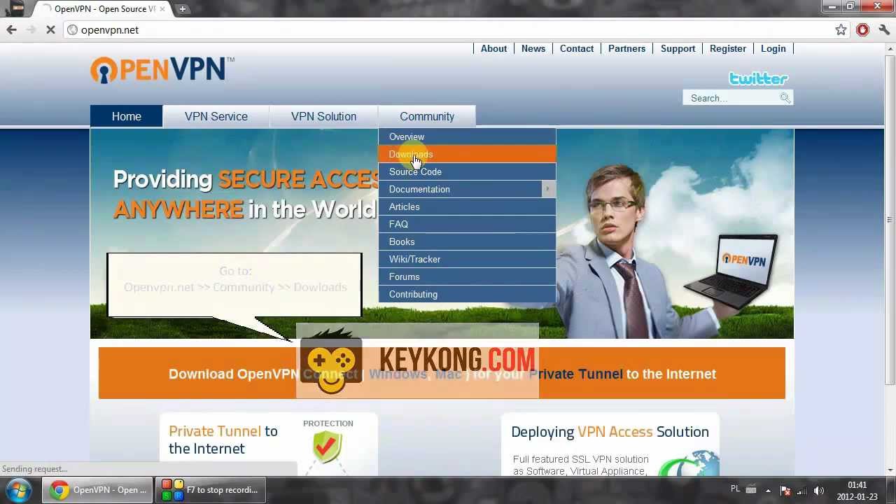Click the Support link
896x504 pixels.
pyautogui.click(x=678, y=48)
